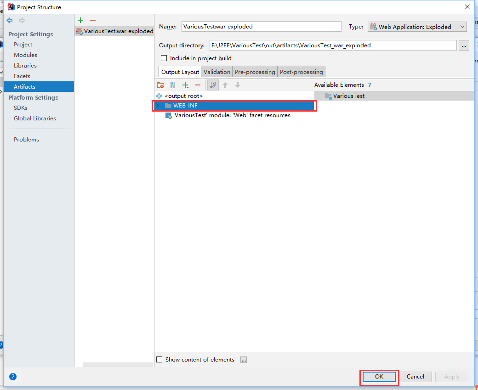Switch to the Validation tab
This screenshot has height=390, width=478.
tap(216, 72)
